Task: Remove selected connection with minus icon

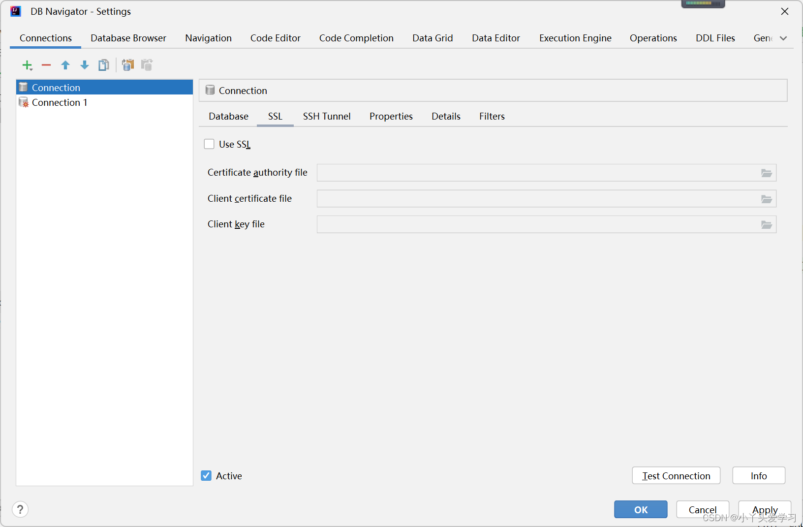Action: [x=46, y=65]
